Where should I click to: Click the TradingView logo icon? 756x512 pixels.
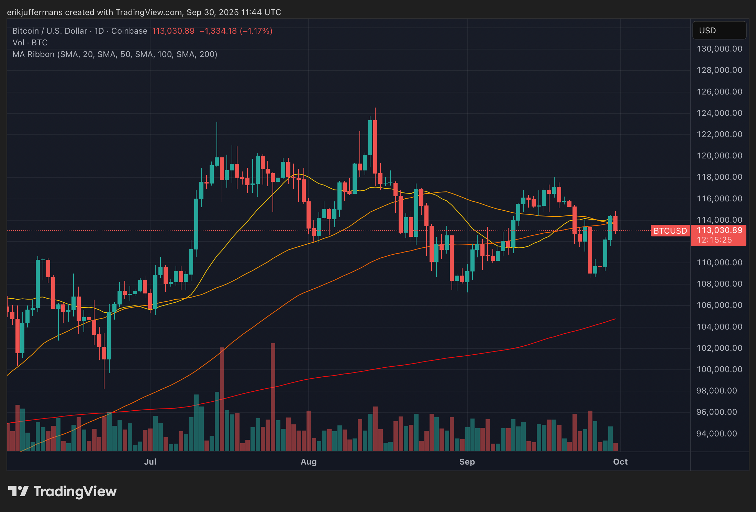pyautogui.click(x=18, y=491)
